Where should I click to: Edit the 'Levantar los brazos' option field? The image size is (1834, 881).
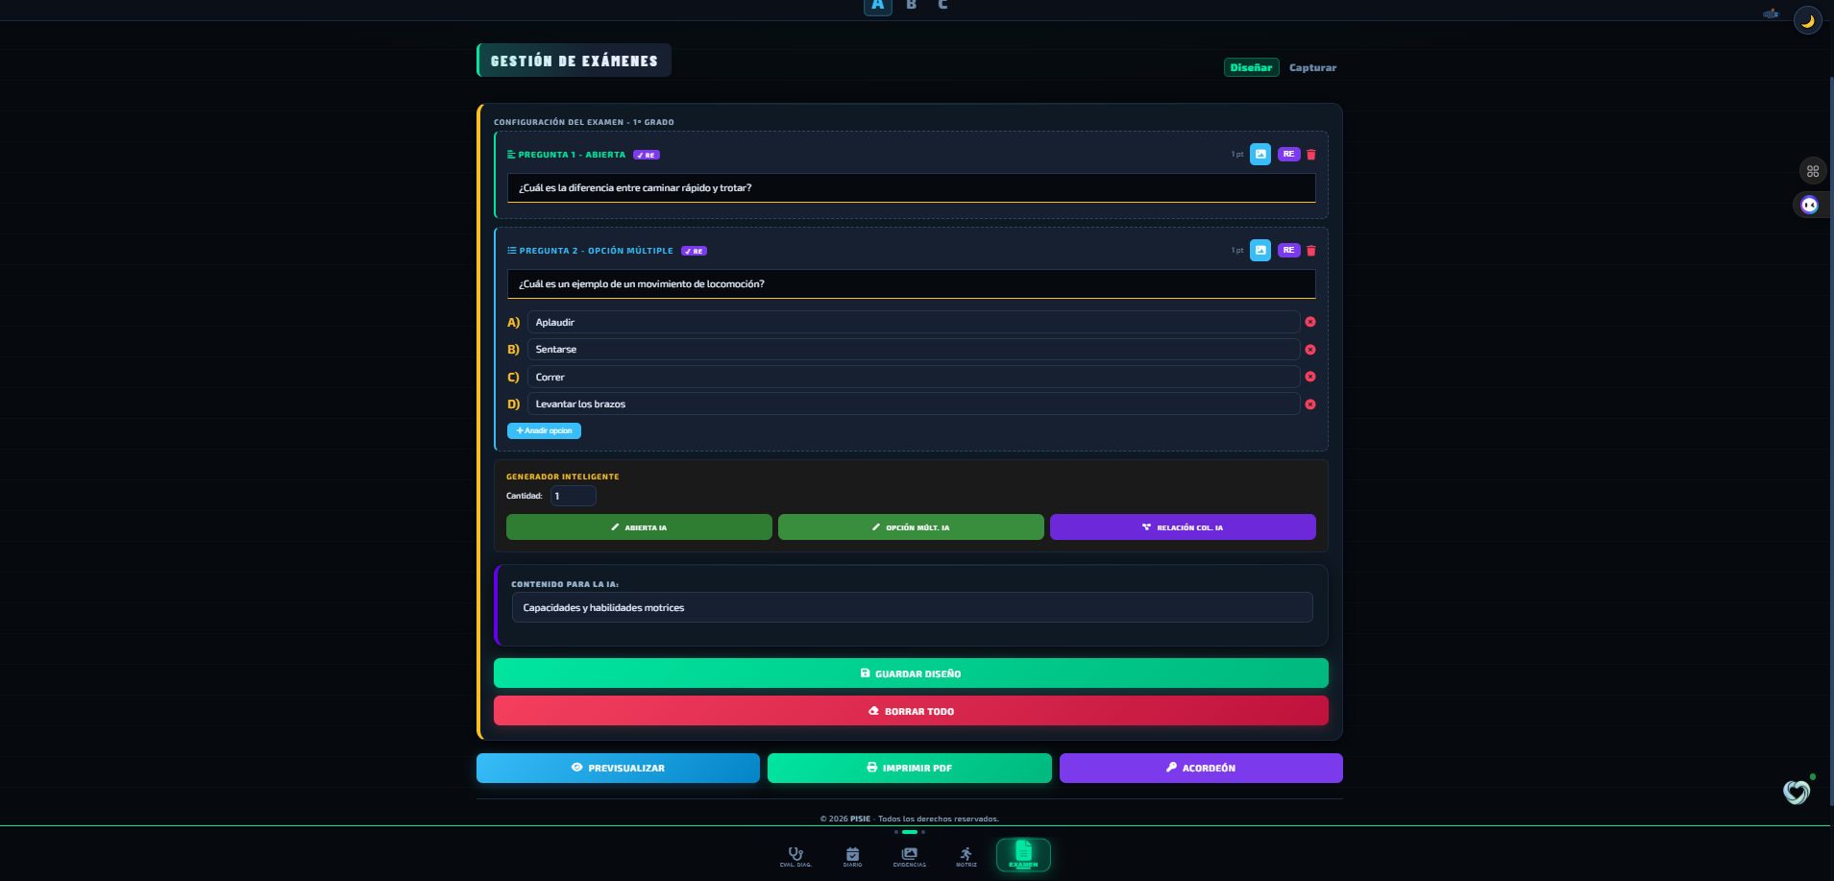(914, 404)
